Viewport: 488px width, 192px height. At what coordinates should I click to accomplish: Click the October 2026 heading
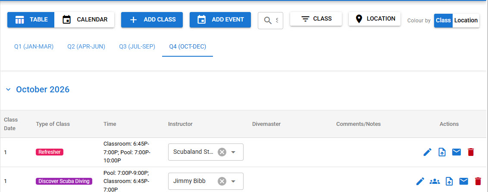43,89
